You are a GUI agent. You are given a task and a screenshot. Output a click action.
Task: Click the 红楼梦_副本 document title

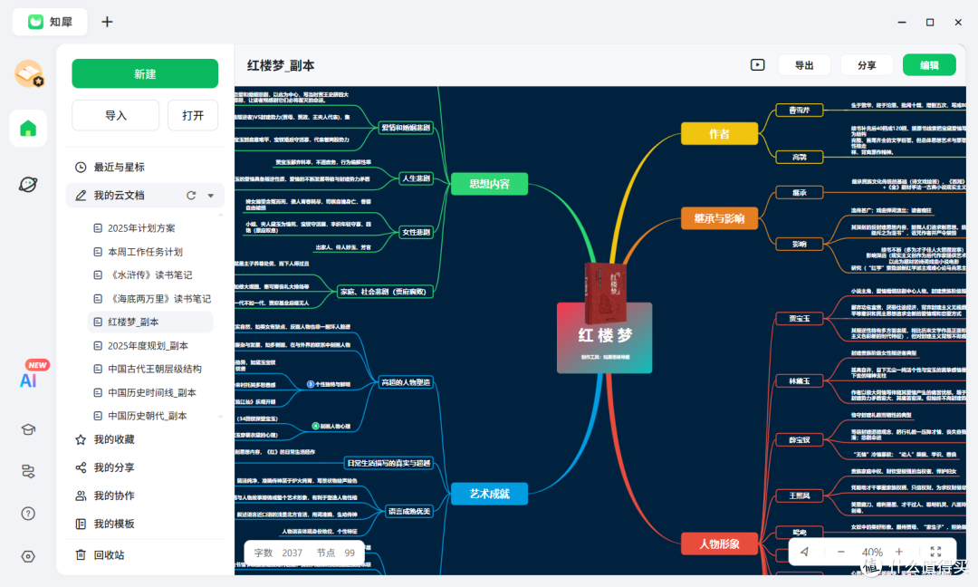pyautogui.click(x=281, y=65)
